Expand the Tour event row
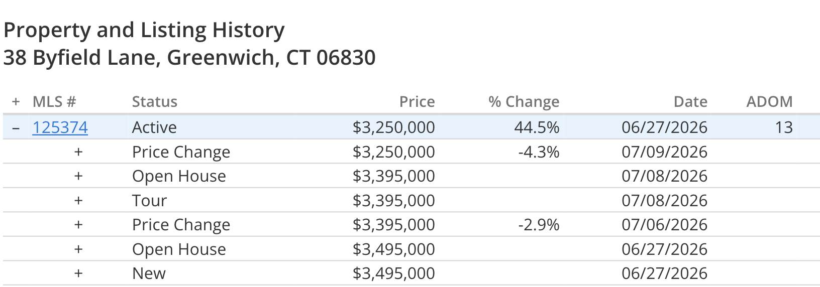 click(78, 201)
